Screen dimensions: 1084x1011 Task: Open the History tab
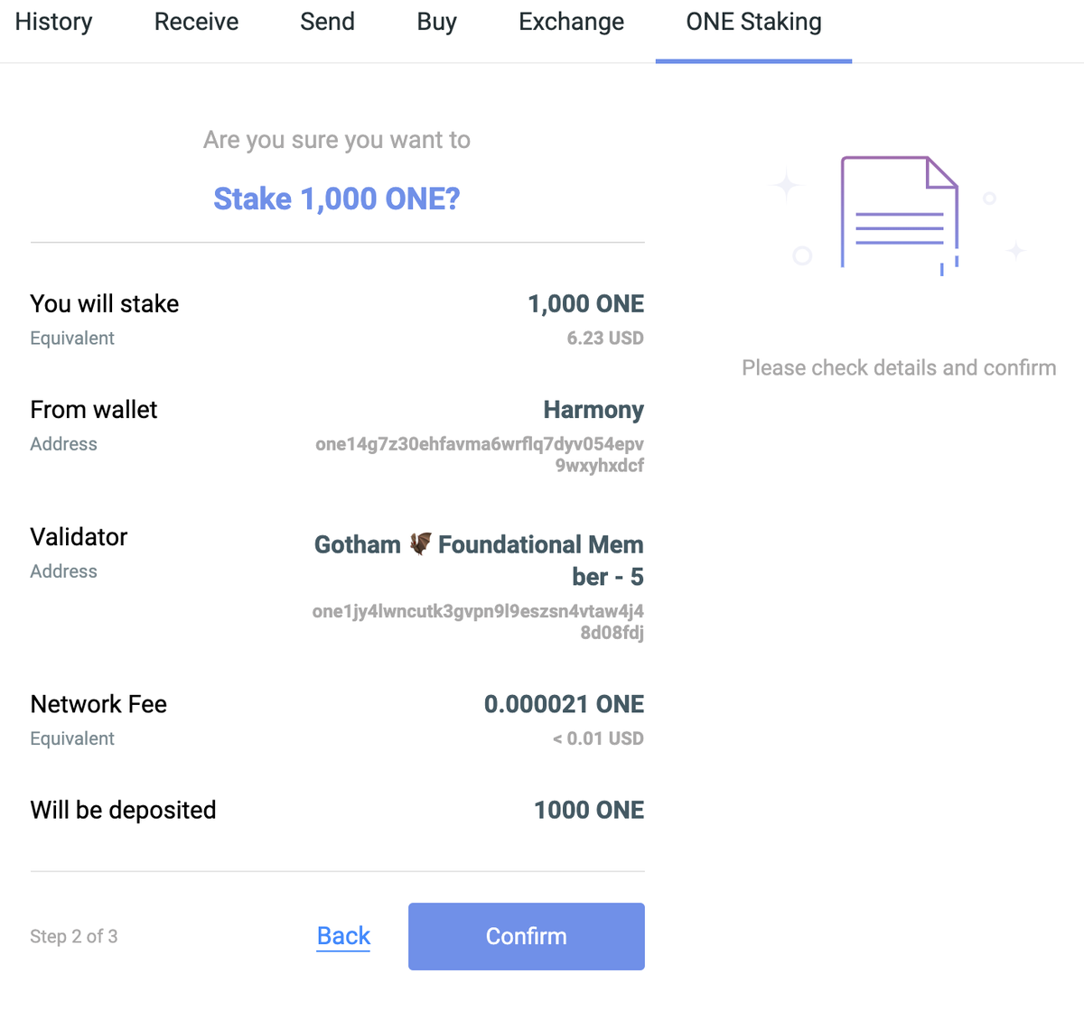coord(53,22)
